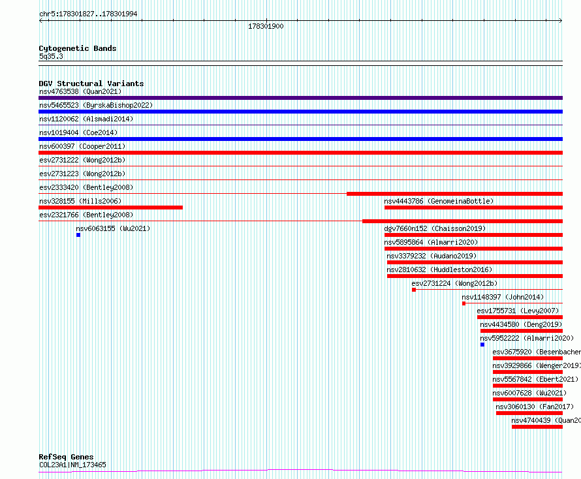Click the red nsv328155 variant bar
This screenshot has width=581, height=479.
coord(110,208)
